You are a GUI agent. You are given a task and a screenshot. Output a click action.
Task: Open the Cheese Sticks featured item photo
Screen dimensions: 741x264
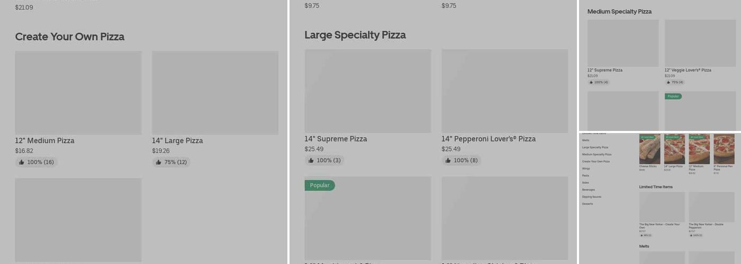coord(649,149)
